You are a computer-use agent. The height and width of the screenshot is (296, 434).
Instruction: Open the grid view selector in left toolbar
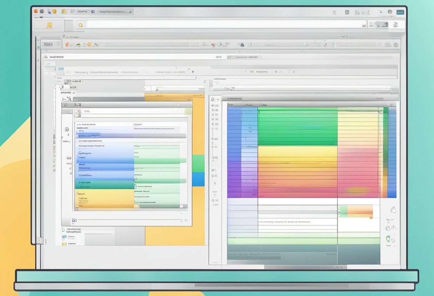tap(47, 44)
